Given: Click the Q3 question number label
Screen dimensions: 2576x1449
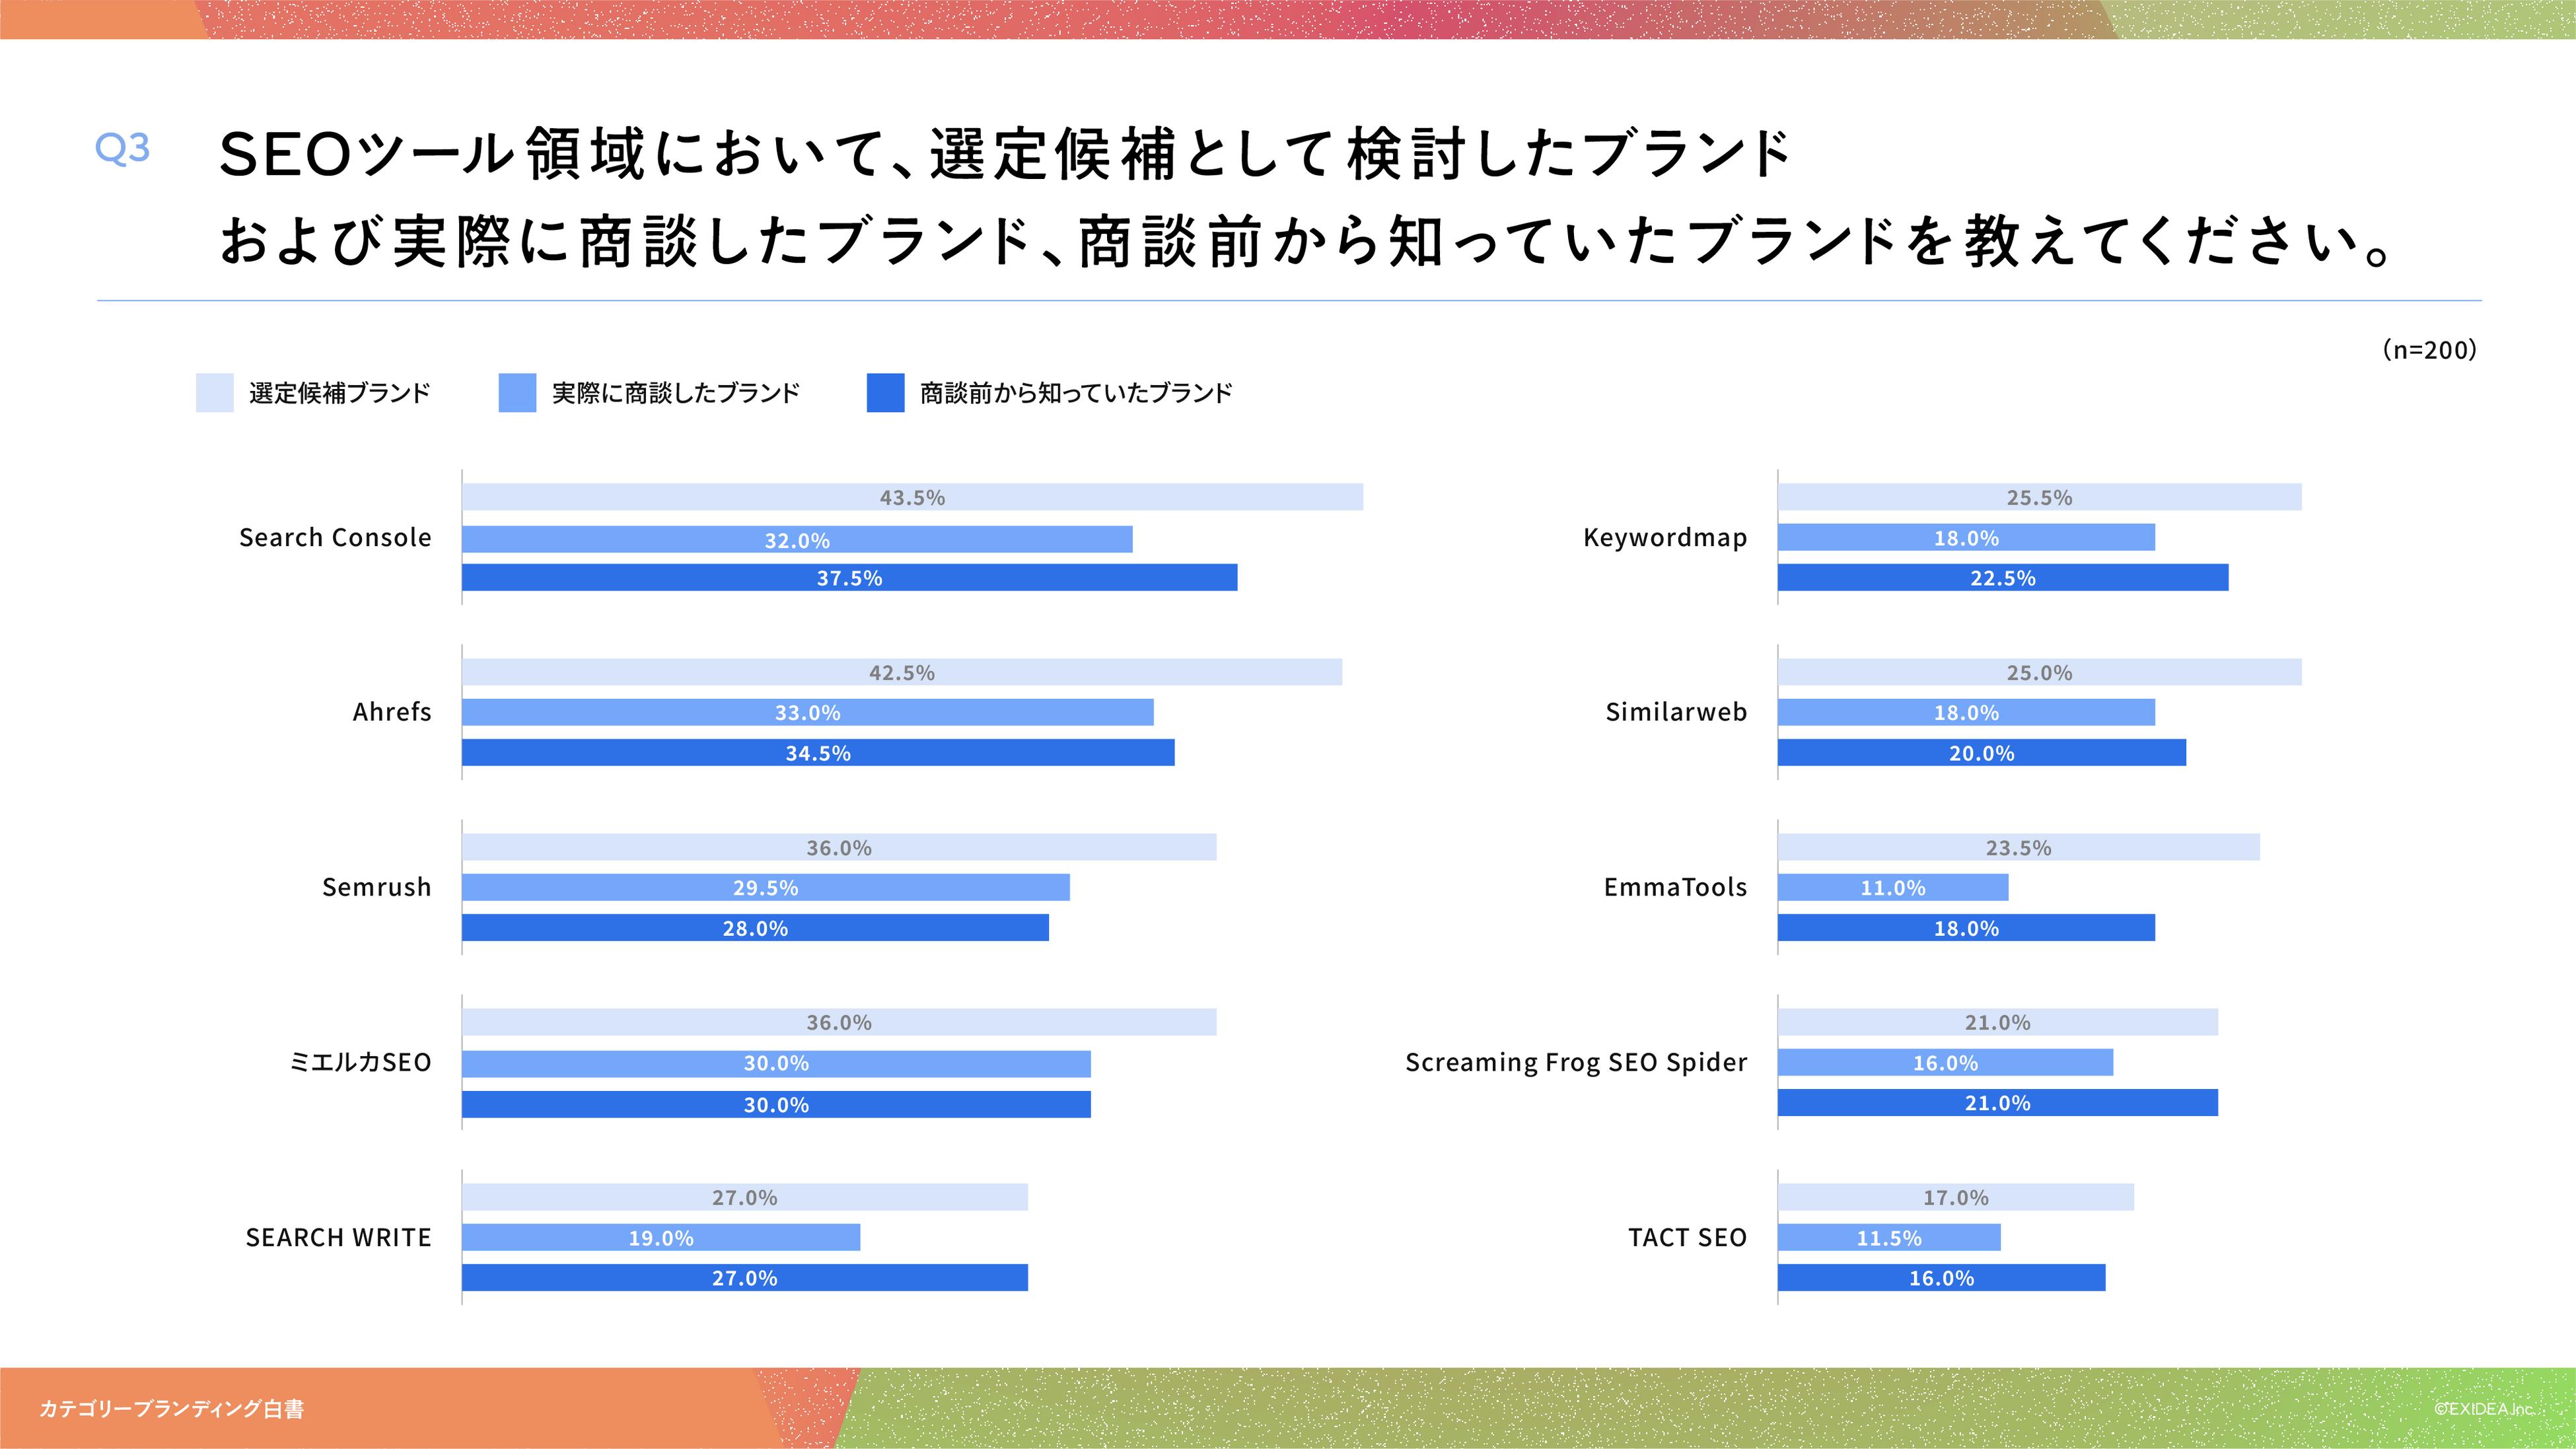Looking at the screenshot, I should point(122,148).
